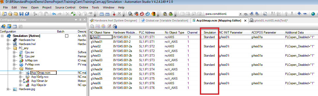Screen dimensions: 318x96
Task: Click the PLC Address column header
Action: click(x=151, y=33)
